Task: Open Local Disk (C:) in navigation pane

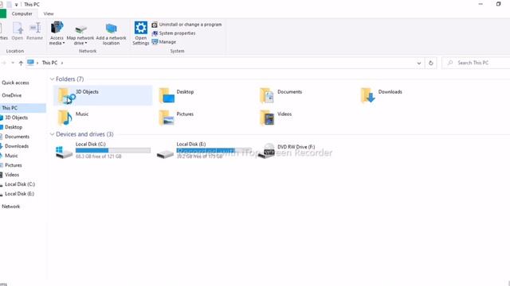Action: click(x=19, y=184)
